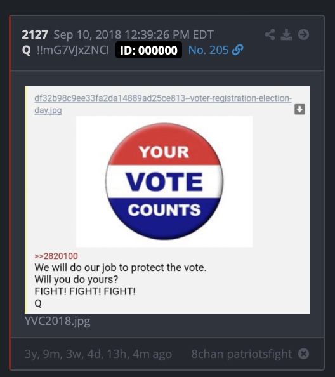Image resolution: width=335 pixels, height=377 pixels.
Task: Click the X icon beside 8chan patriotsfight
Action: point(303,354)
